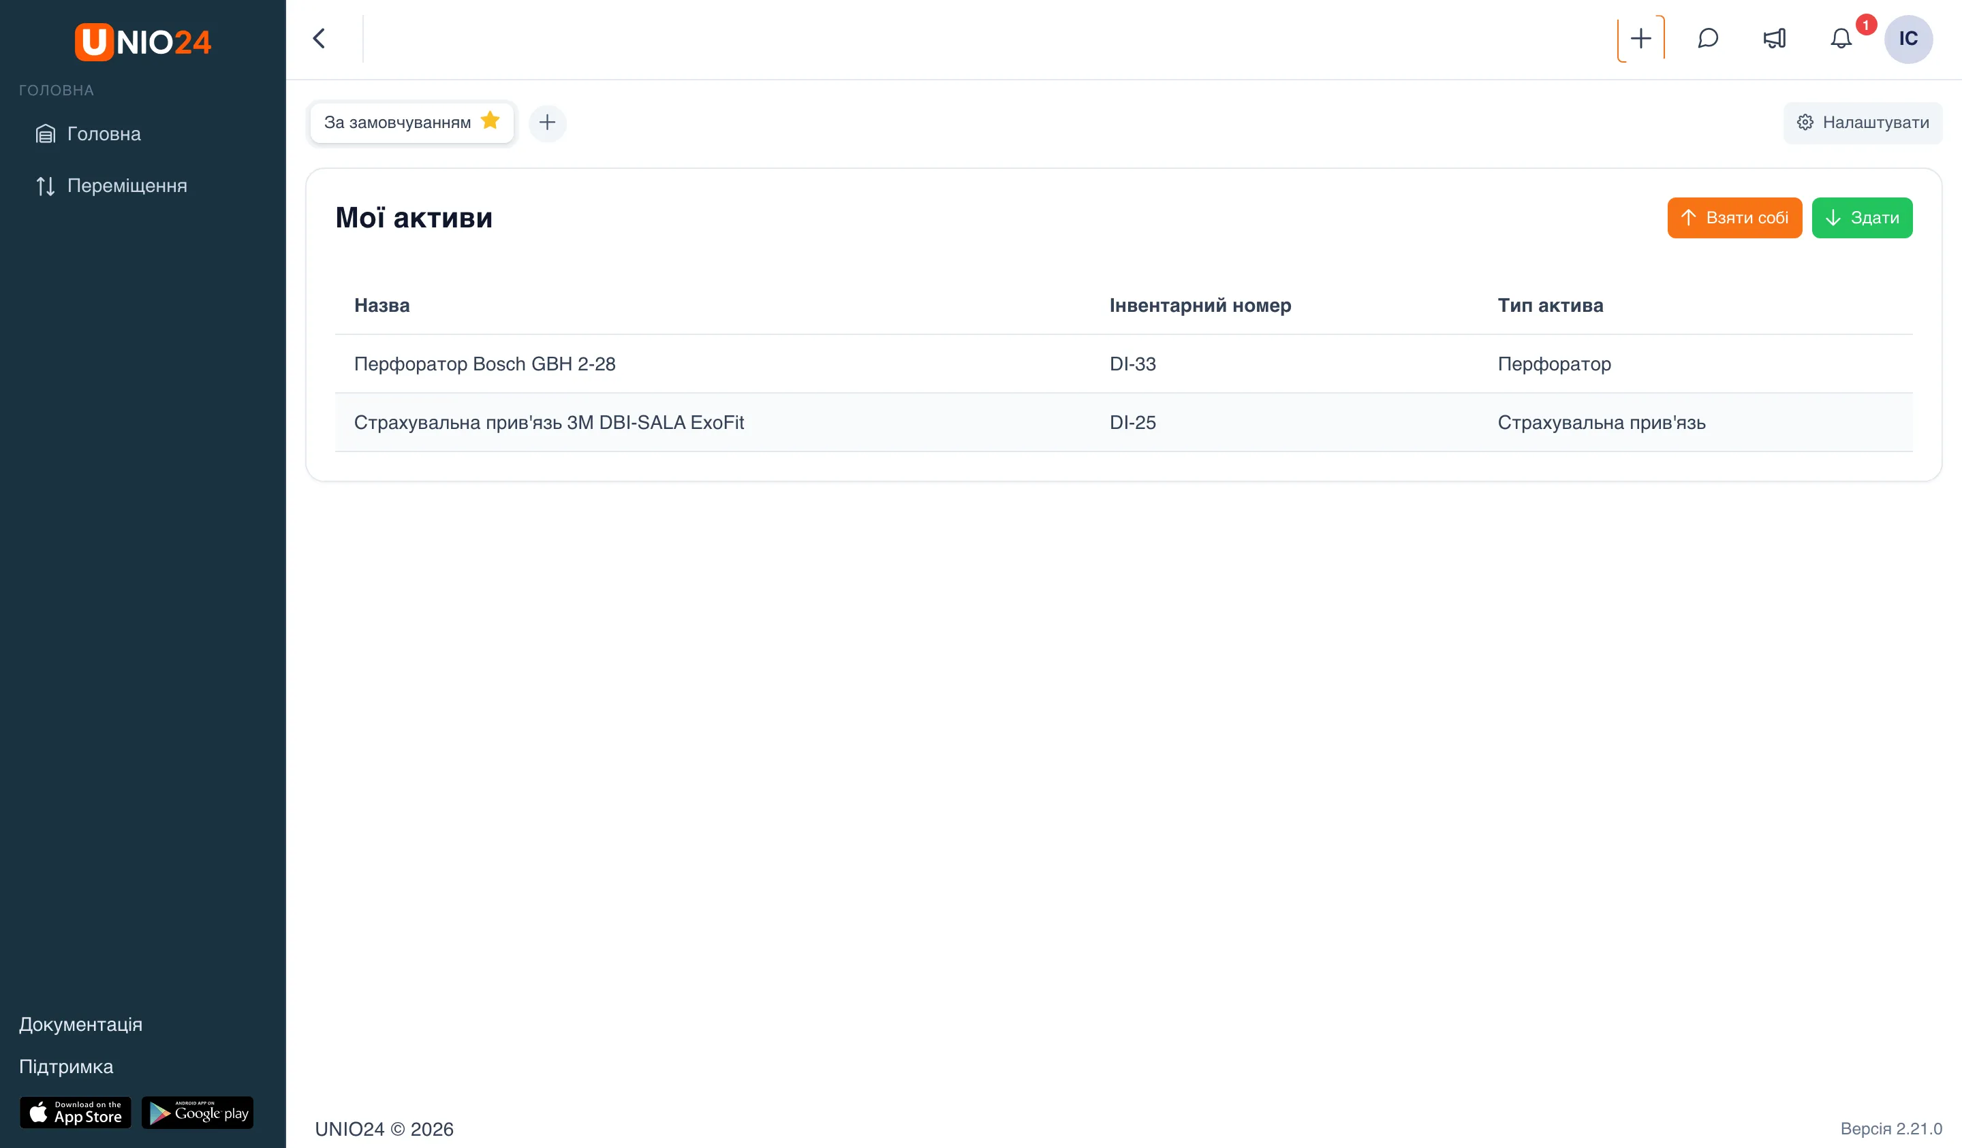Open Переміщення in the sidebar
The width and height of the screenshot is (1962, 1148).
111,186
